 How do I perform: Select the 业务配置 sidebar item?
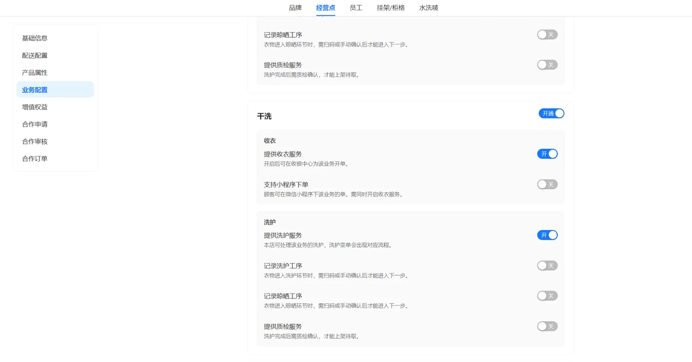point(55,90)
